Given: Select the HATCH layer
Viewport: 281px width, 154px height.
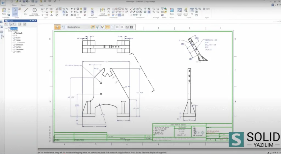Looking at the screenshot, I should pyautogui.click(x=19, y=47).
